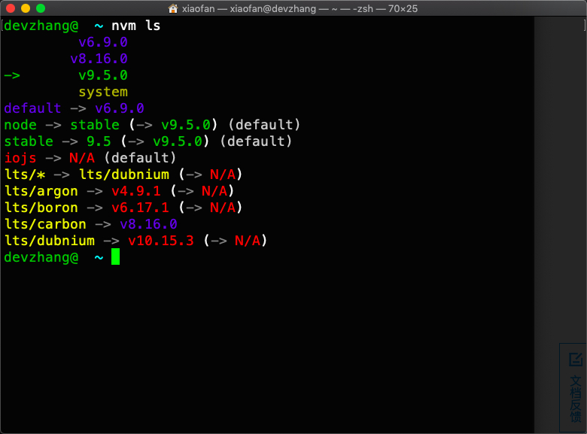Viewport: 587px width, 434px height.
Task: Click red version v10.15.3
Action: pyautogui.click(x=161, y=241)
